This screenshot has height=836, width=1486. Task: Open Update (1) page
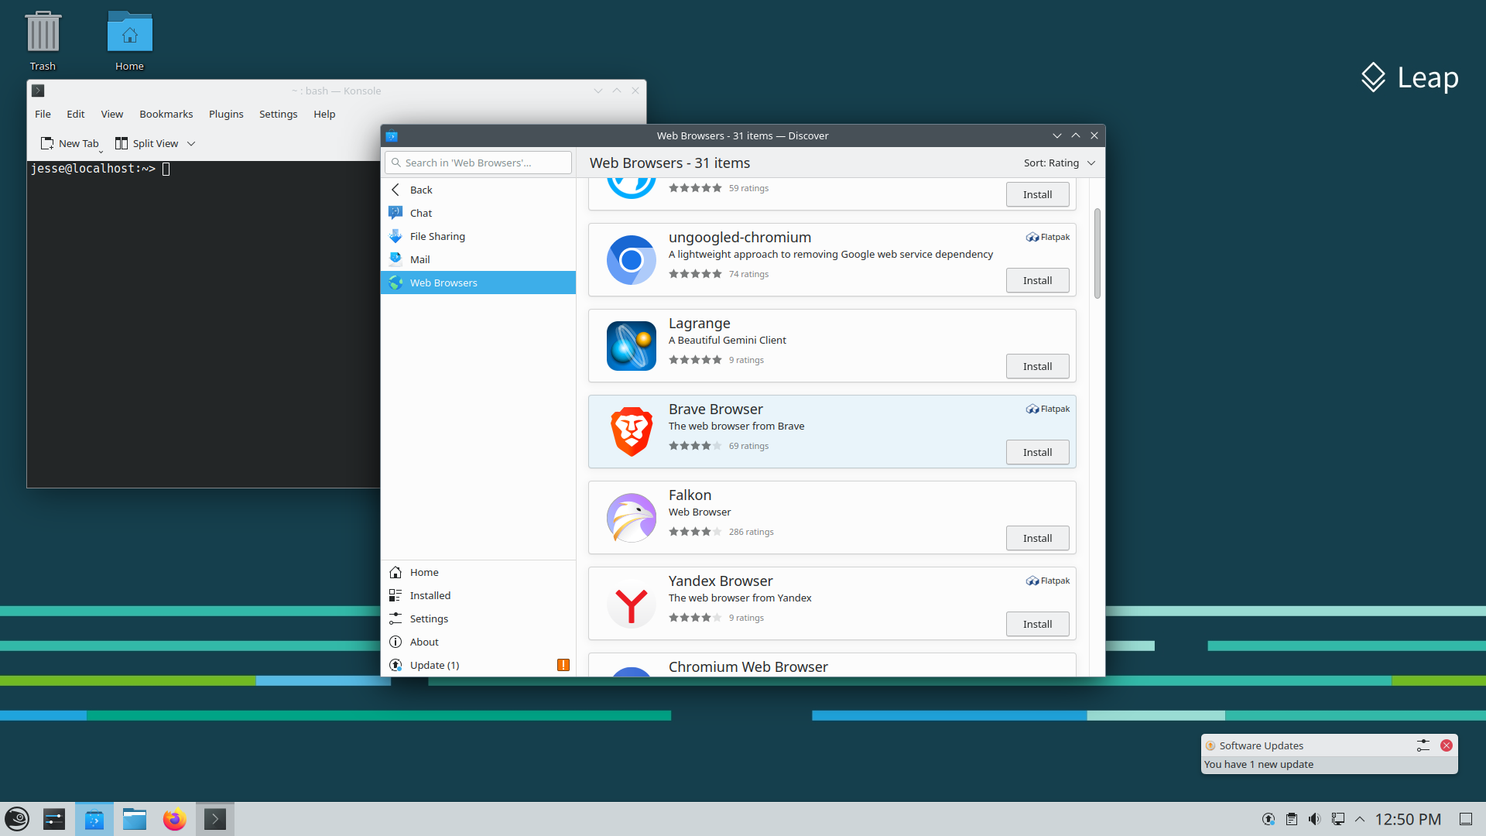478,665
